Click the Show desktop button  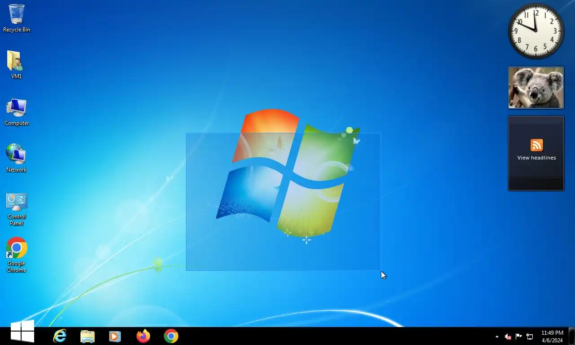[571, 336]
